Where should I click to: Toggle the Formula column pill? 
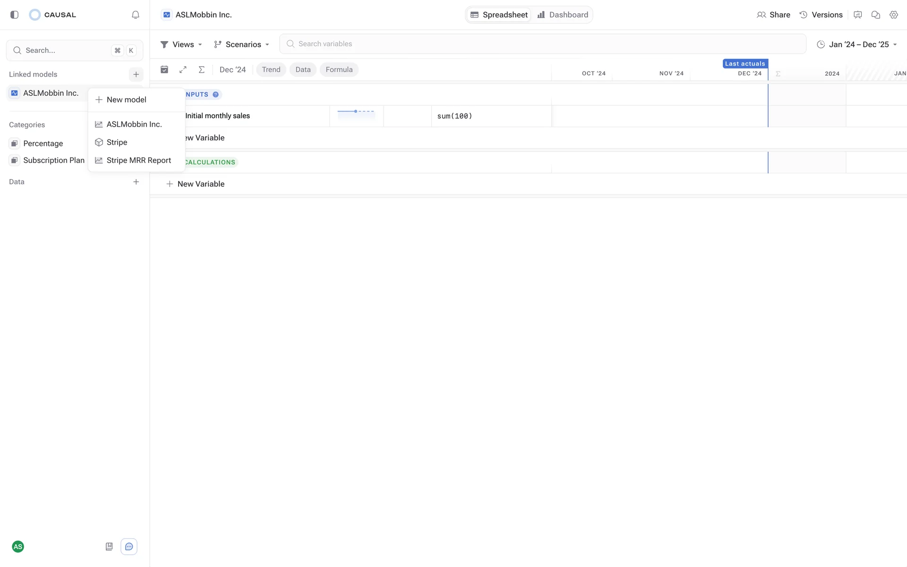pyautogui.click(x=339, y=69)
